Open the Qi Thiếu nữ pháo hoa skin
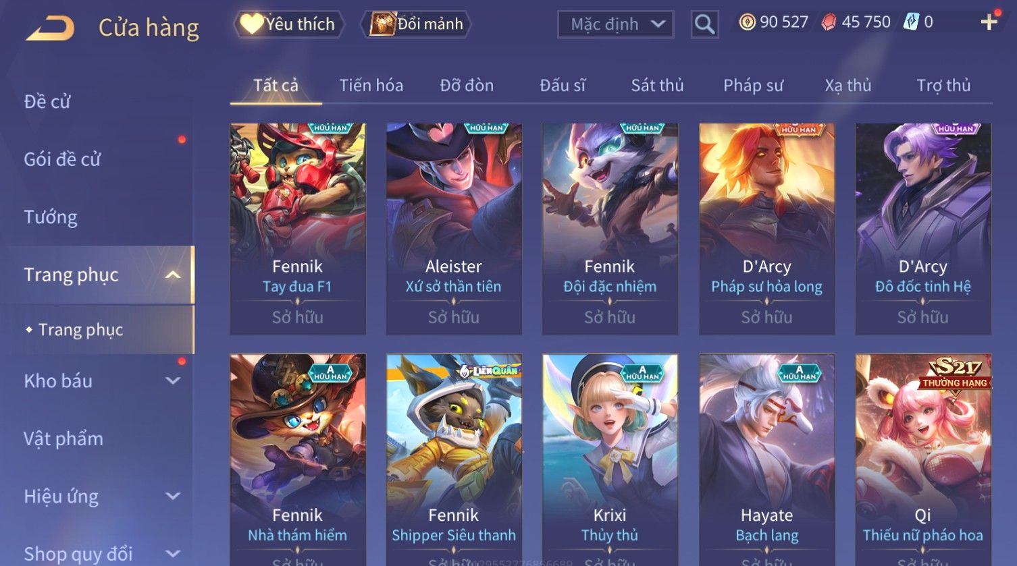This screenshot has height=566, width=1017. point(923,459)
